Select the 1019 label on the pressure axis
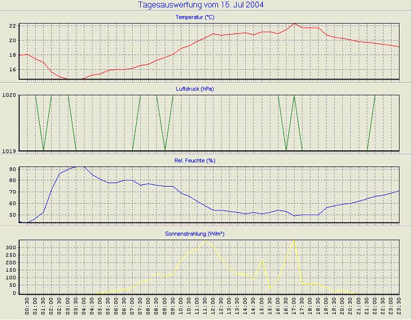 click(9, 151)
